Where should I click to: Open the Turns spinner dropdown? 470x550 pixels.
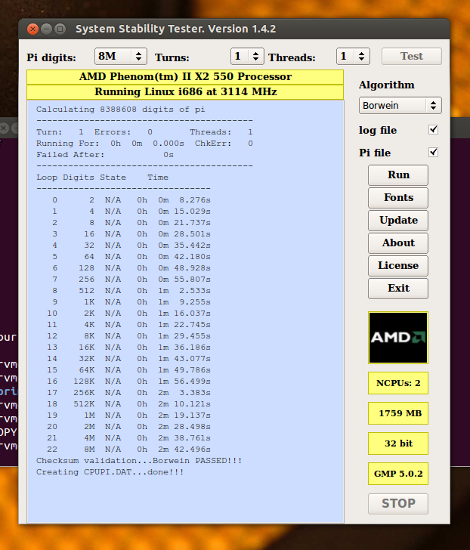coord(247,56)
